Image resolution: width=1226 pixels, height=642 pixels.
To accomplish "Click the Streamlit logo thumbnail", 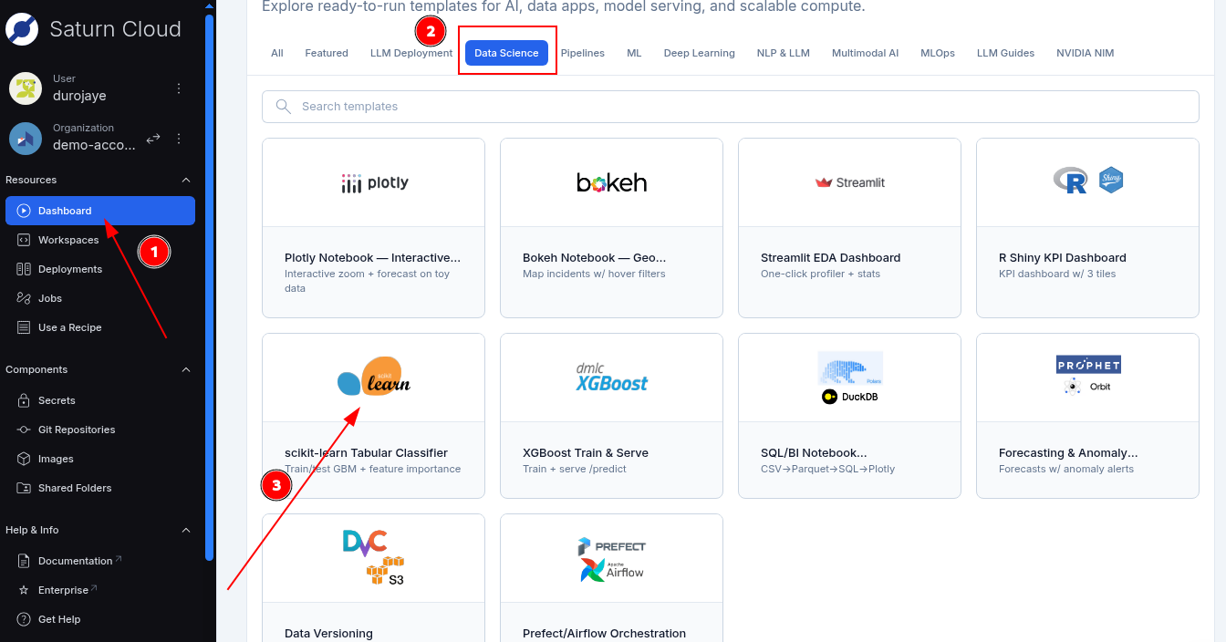I will click(x=850, y=182).
